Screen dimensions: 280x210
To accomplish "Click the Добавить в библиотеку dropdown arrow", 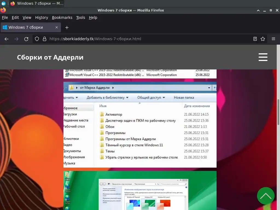I will pyautogui.click(x=127, y=98).
